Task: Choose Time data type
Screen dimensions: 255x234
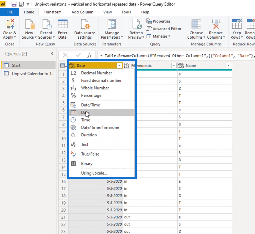Action: click(102, 120)
